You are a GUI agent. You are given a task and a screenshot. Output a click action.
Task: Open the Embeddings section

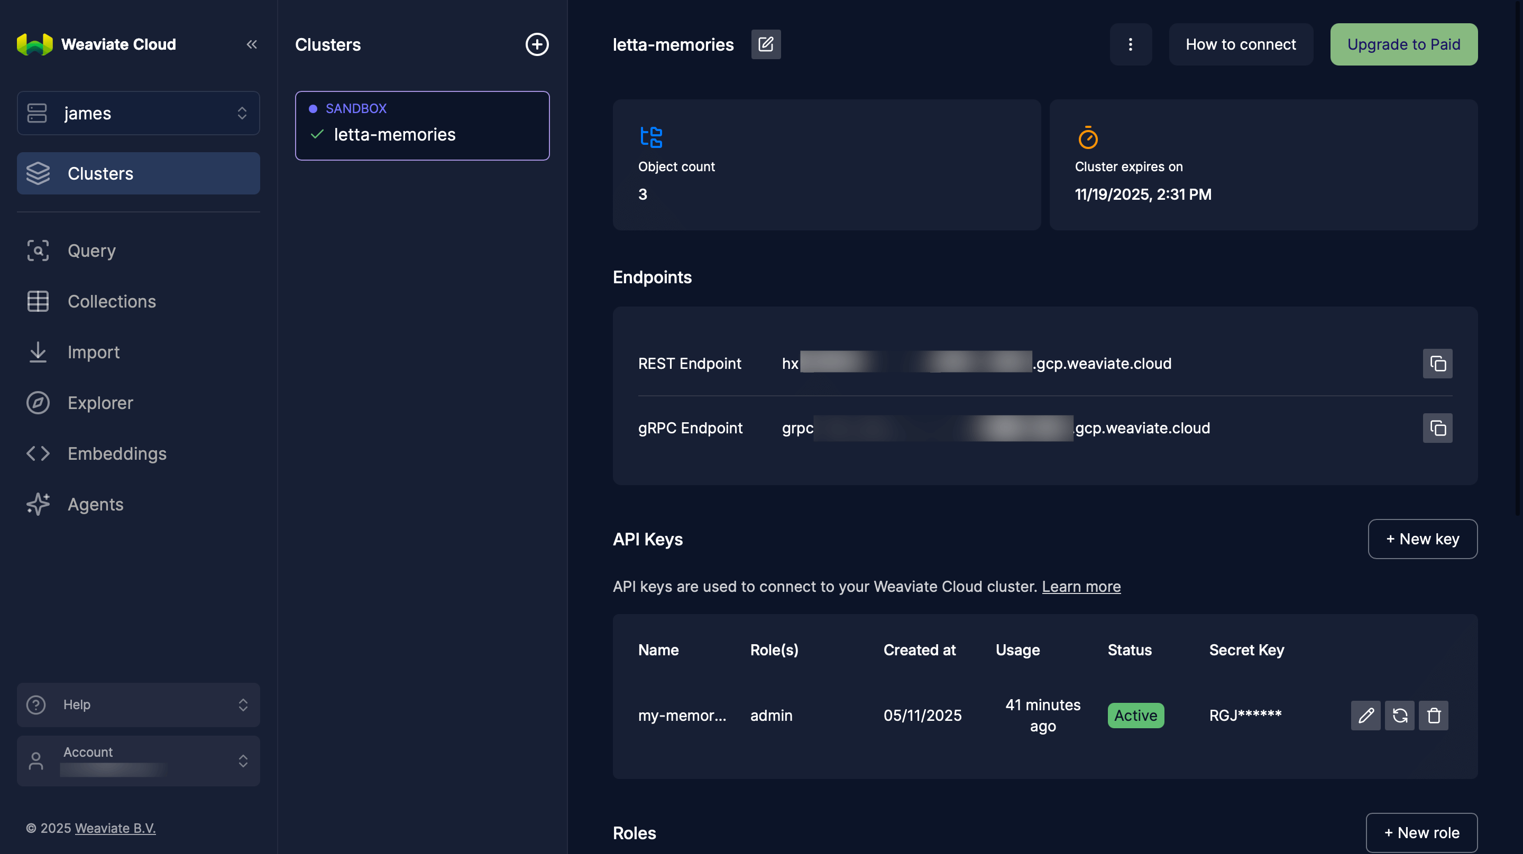click(x=116, y=453)
